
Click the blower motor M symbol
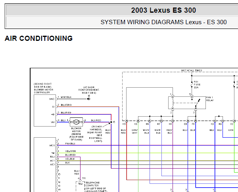(x=76, y=122)
